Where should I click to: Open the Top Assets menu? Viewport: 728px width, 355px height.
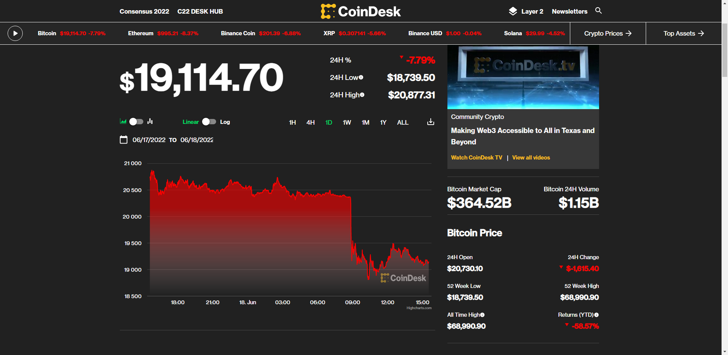(x=683, y=33)
